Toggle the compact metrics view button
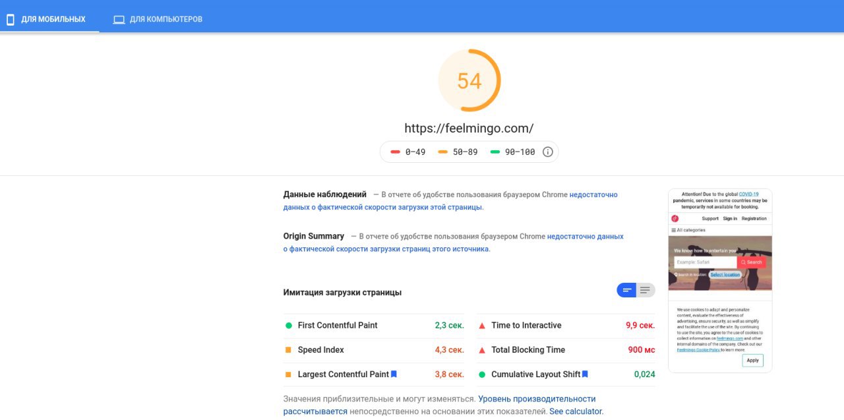This screenshot has height=420, width=844. coord(626,290)
